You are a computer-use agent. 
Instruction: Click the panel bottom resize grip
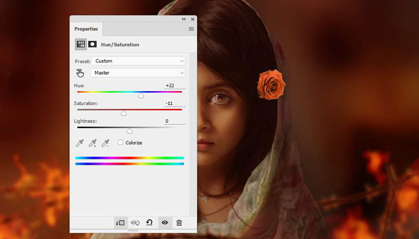point(134,230)
